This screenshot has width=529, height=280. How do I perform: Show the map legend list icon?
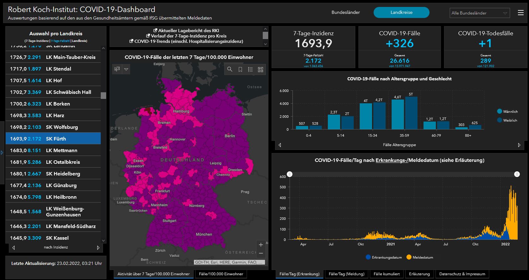click(x=250, y=69)
